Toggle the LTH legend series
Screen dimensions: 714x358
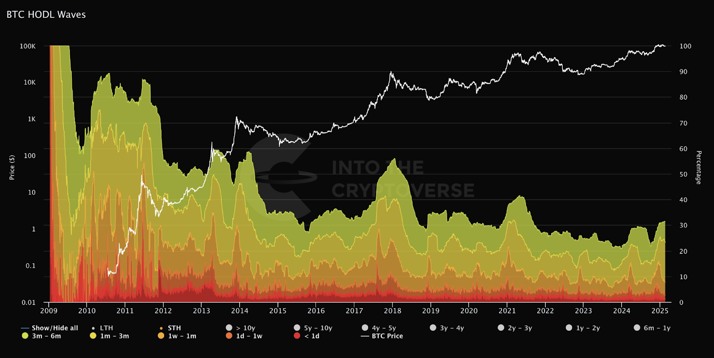(102, 328)
